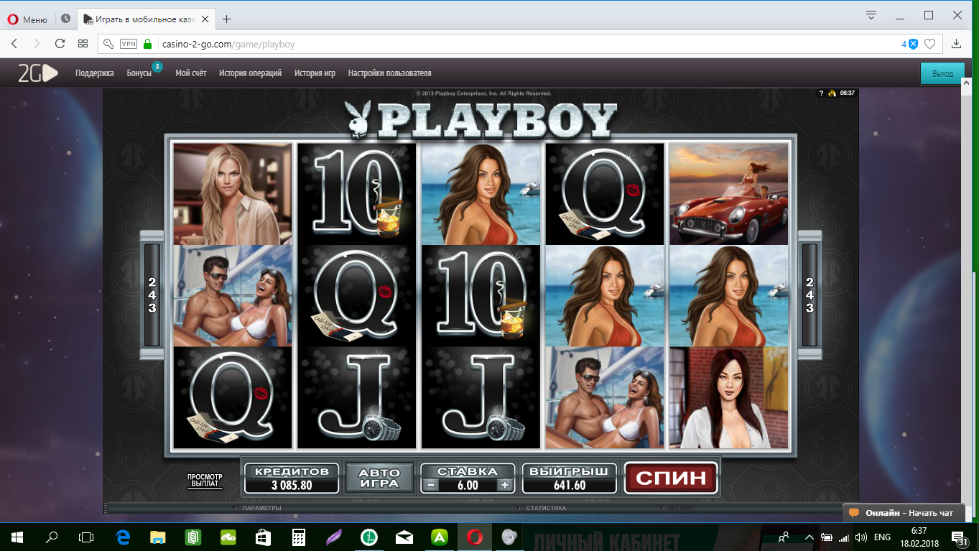Click the 641.60 win amount
This screenshot has height=551, width=979.
pos(570,485)
